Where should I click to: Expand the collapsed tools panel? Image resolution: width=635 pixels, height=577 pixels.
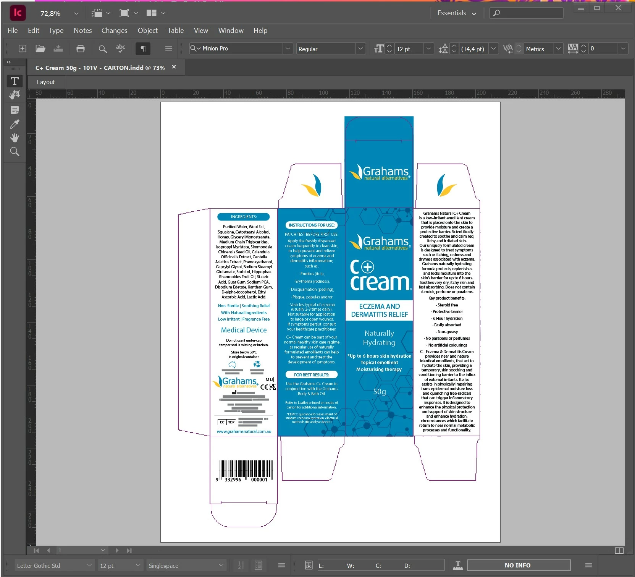(x=9, y=62)
